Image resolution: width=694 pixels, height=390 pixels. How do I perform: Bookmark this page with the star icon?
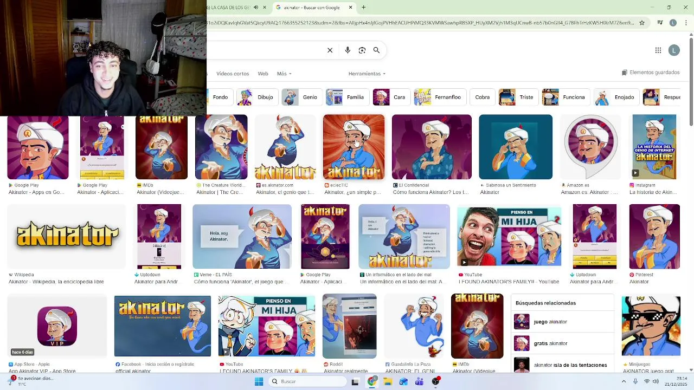(642, 23)
